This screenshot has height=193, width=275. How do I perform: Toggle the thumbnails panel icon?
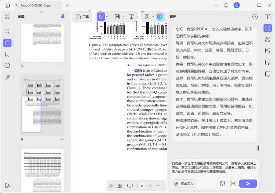(x=7, y=43)
